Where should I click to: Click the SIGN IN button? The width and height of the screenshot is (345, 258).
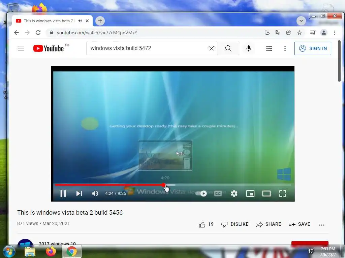pyautogui.click(x=313, y=48)
